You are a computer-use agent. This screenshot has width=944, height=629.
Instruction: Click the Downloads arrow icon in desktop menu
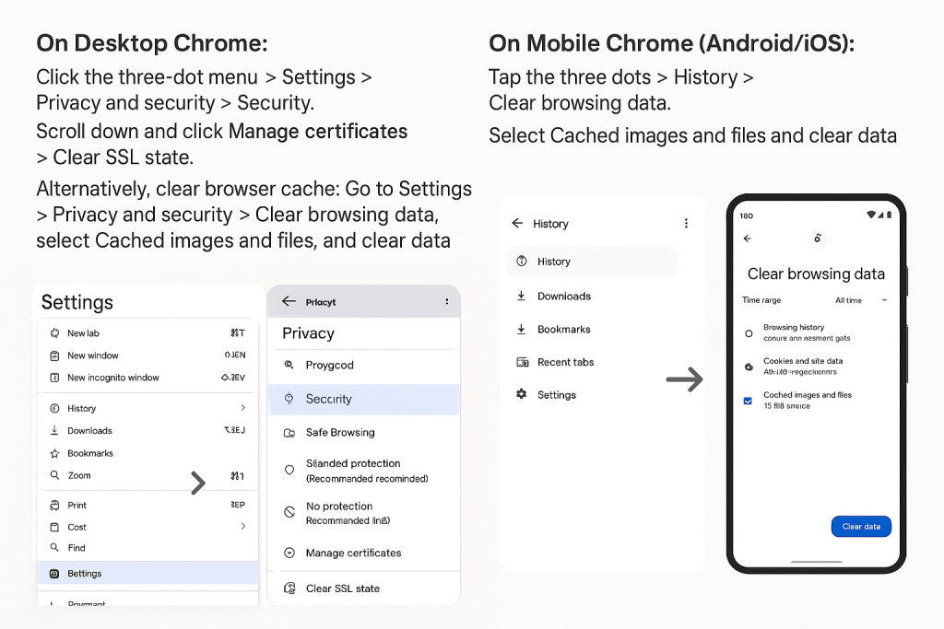click(x=54, y=431)
